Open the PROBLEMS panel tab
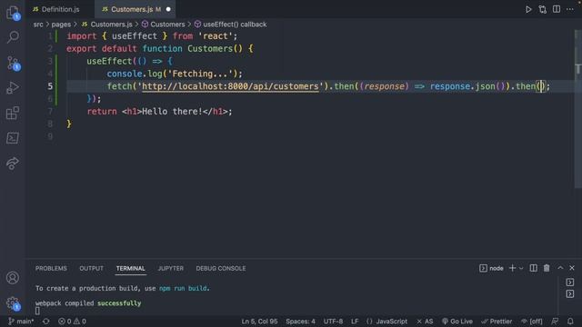582x327 pixels. [51, 268]
